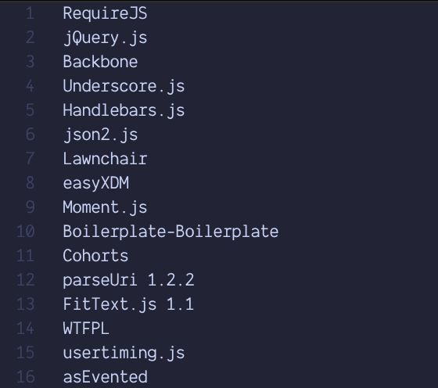The image size is (438, 388).
Task: Click the Handlebars.js entry
Action: coord(124,110)
